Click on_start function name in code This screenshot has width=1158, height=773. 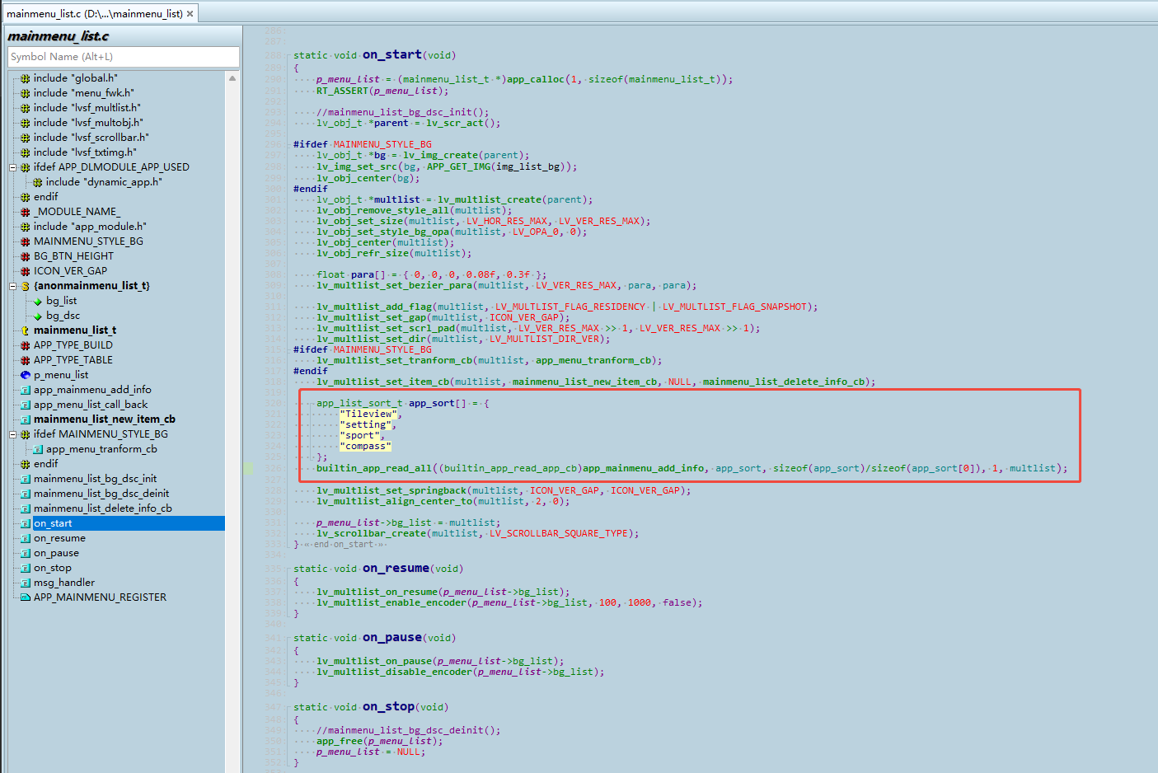392,54
